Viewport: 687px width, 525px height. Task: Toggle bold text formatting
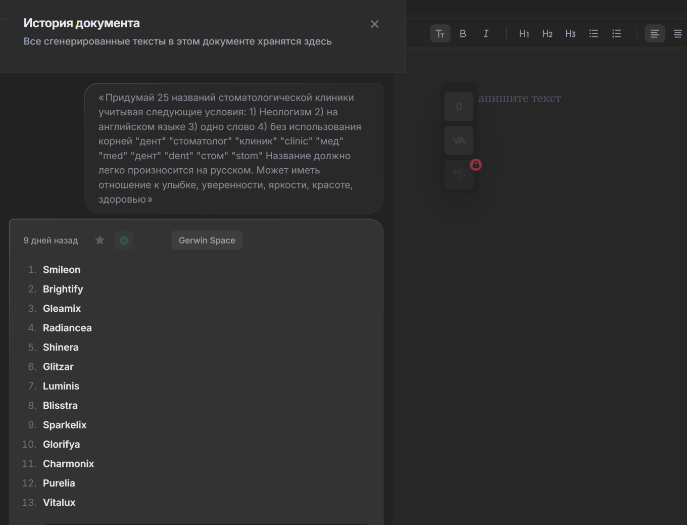[x=463, y=34]
